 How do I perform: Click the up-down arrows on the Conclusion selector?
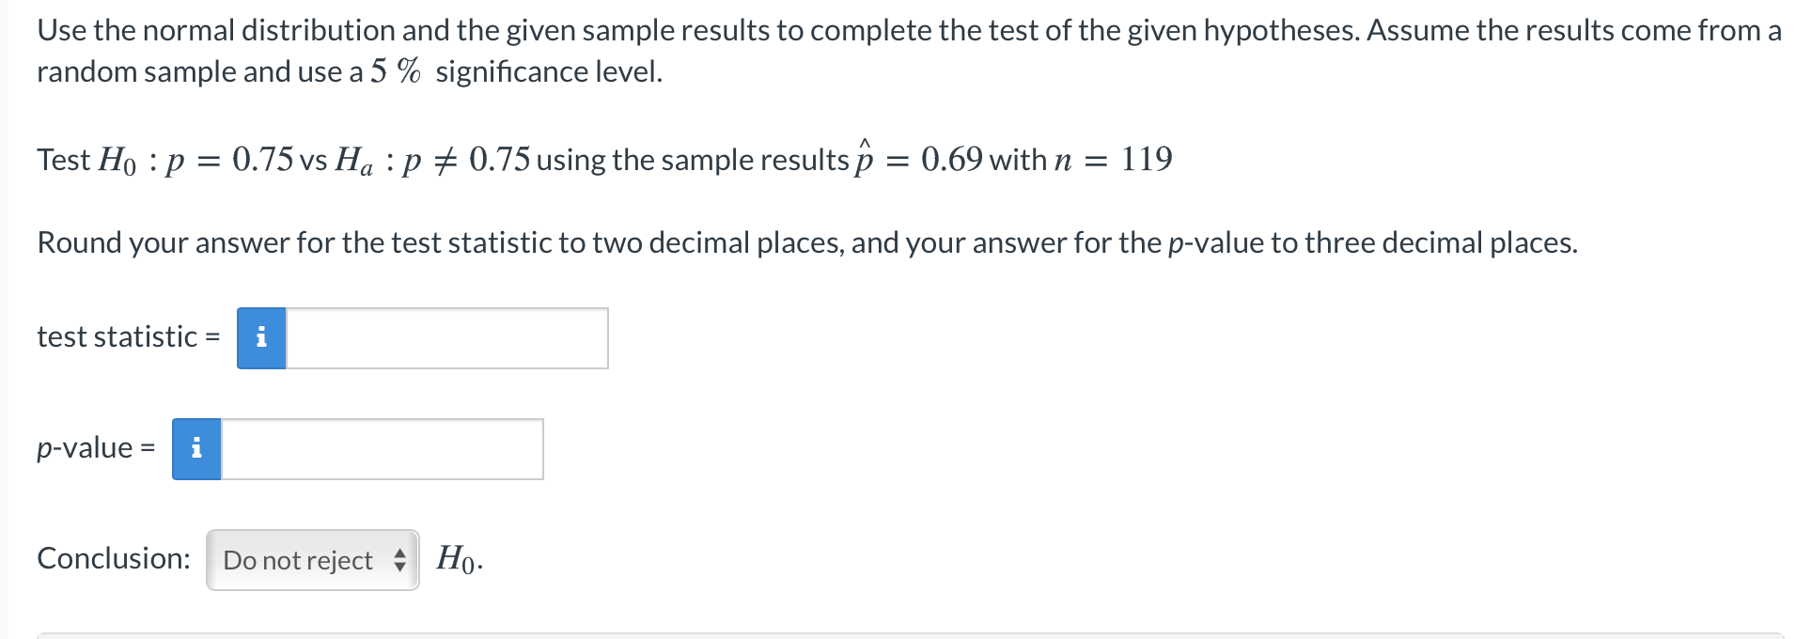tap(400, 559)
